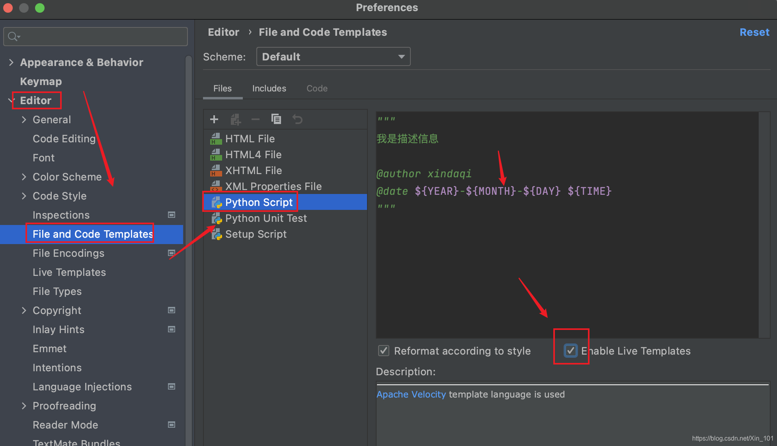
Task: Select Keymap in settings tree
Action: tap(41, 81)
